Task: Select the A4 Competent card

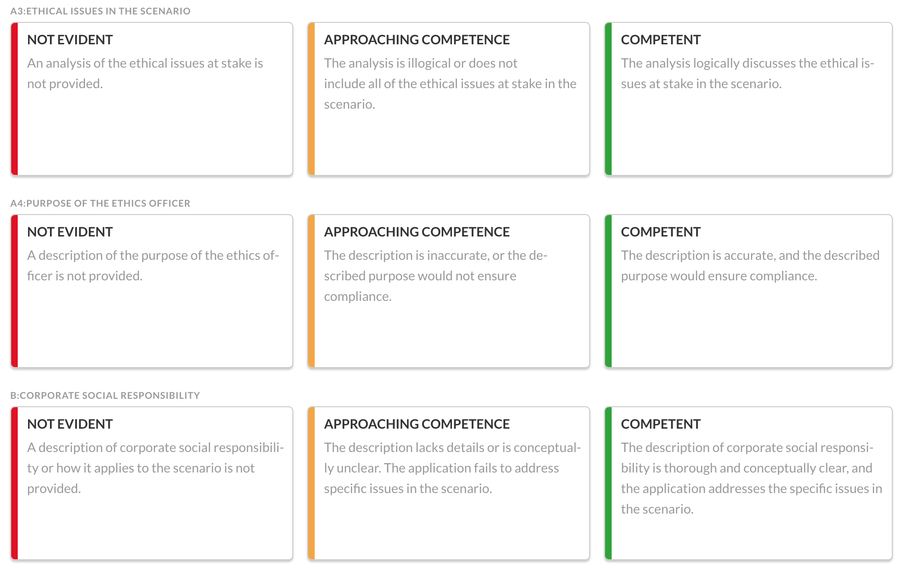Action: (748, 291)
